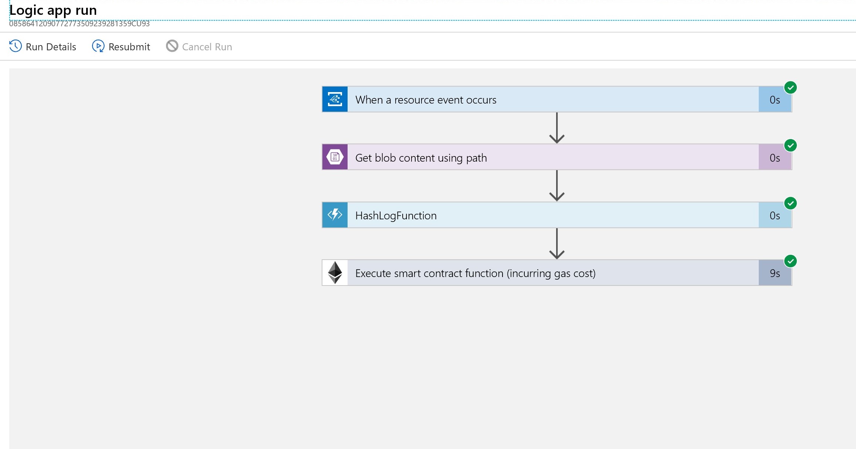Expand 'Execute smart contract function' step
The height and width of the screenshot is (449, 856).
(475, 273)
